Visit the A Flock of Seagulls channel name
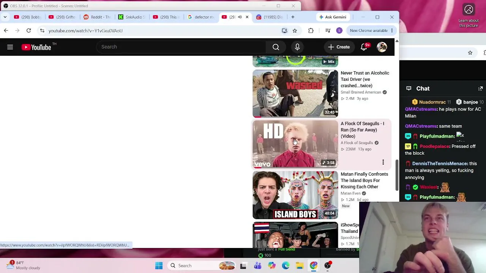This screenshot has width=486, height=273. pos(357,143)
